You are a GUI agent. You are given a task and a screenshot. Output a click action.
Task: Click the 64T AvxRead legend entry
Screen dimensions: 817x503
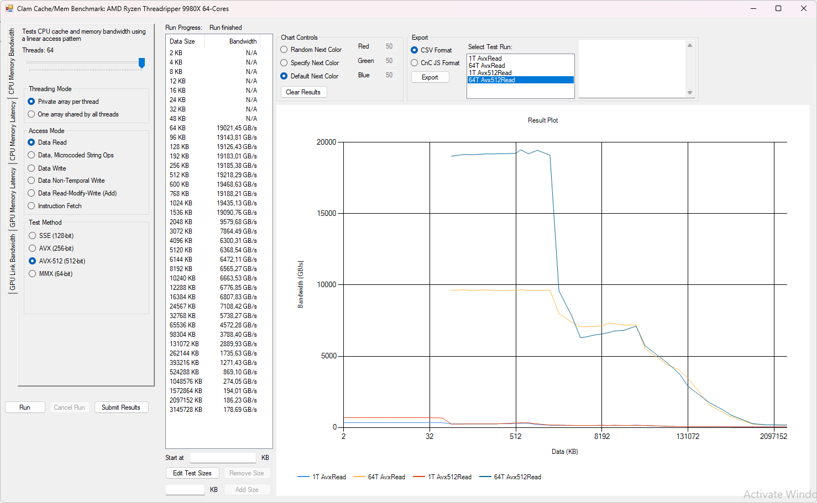click(379, 477)
